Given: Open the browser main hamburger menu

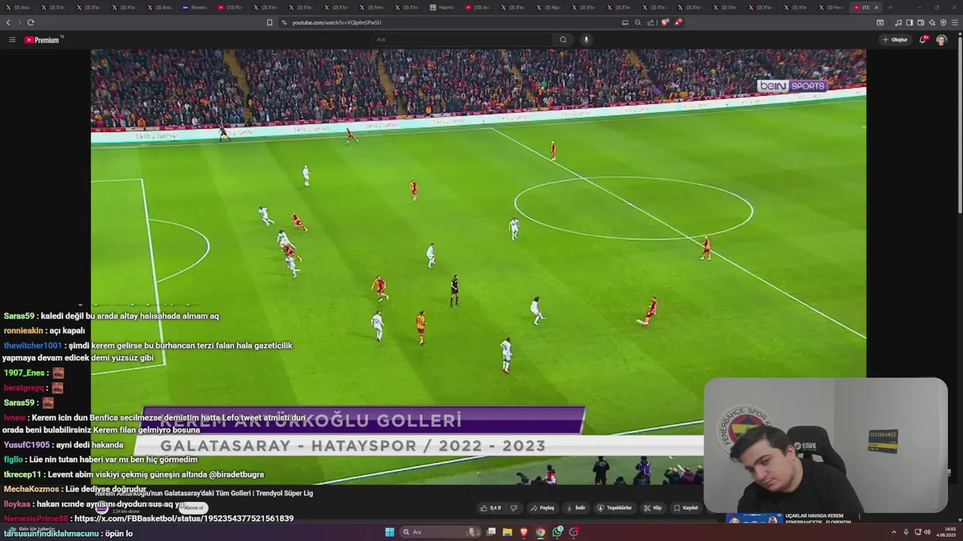Looking at the screenshot, I should click(x=955, y=23).
